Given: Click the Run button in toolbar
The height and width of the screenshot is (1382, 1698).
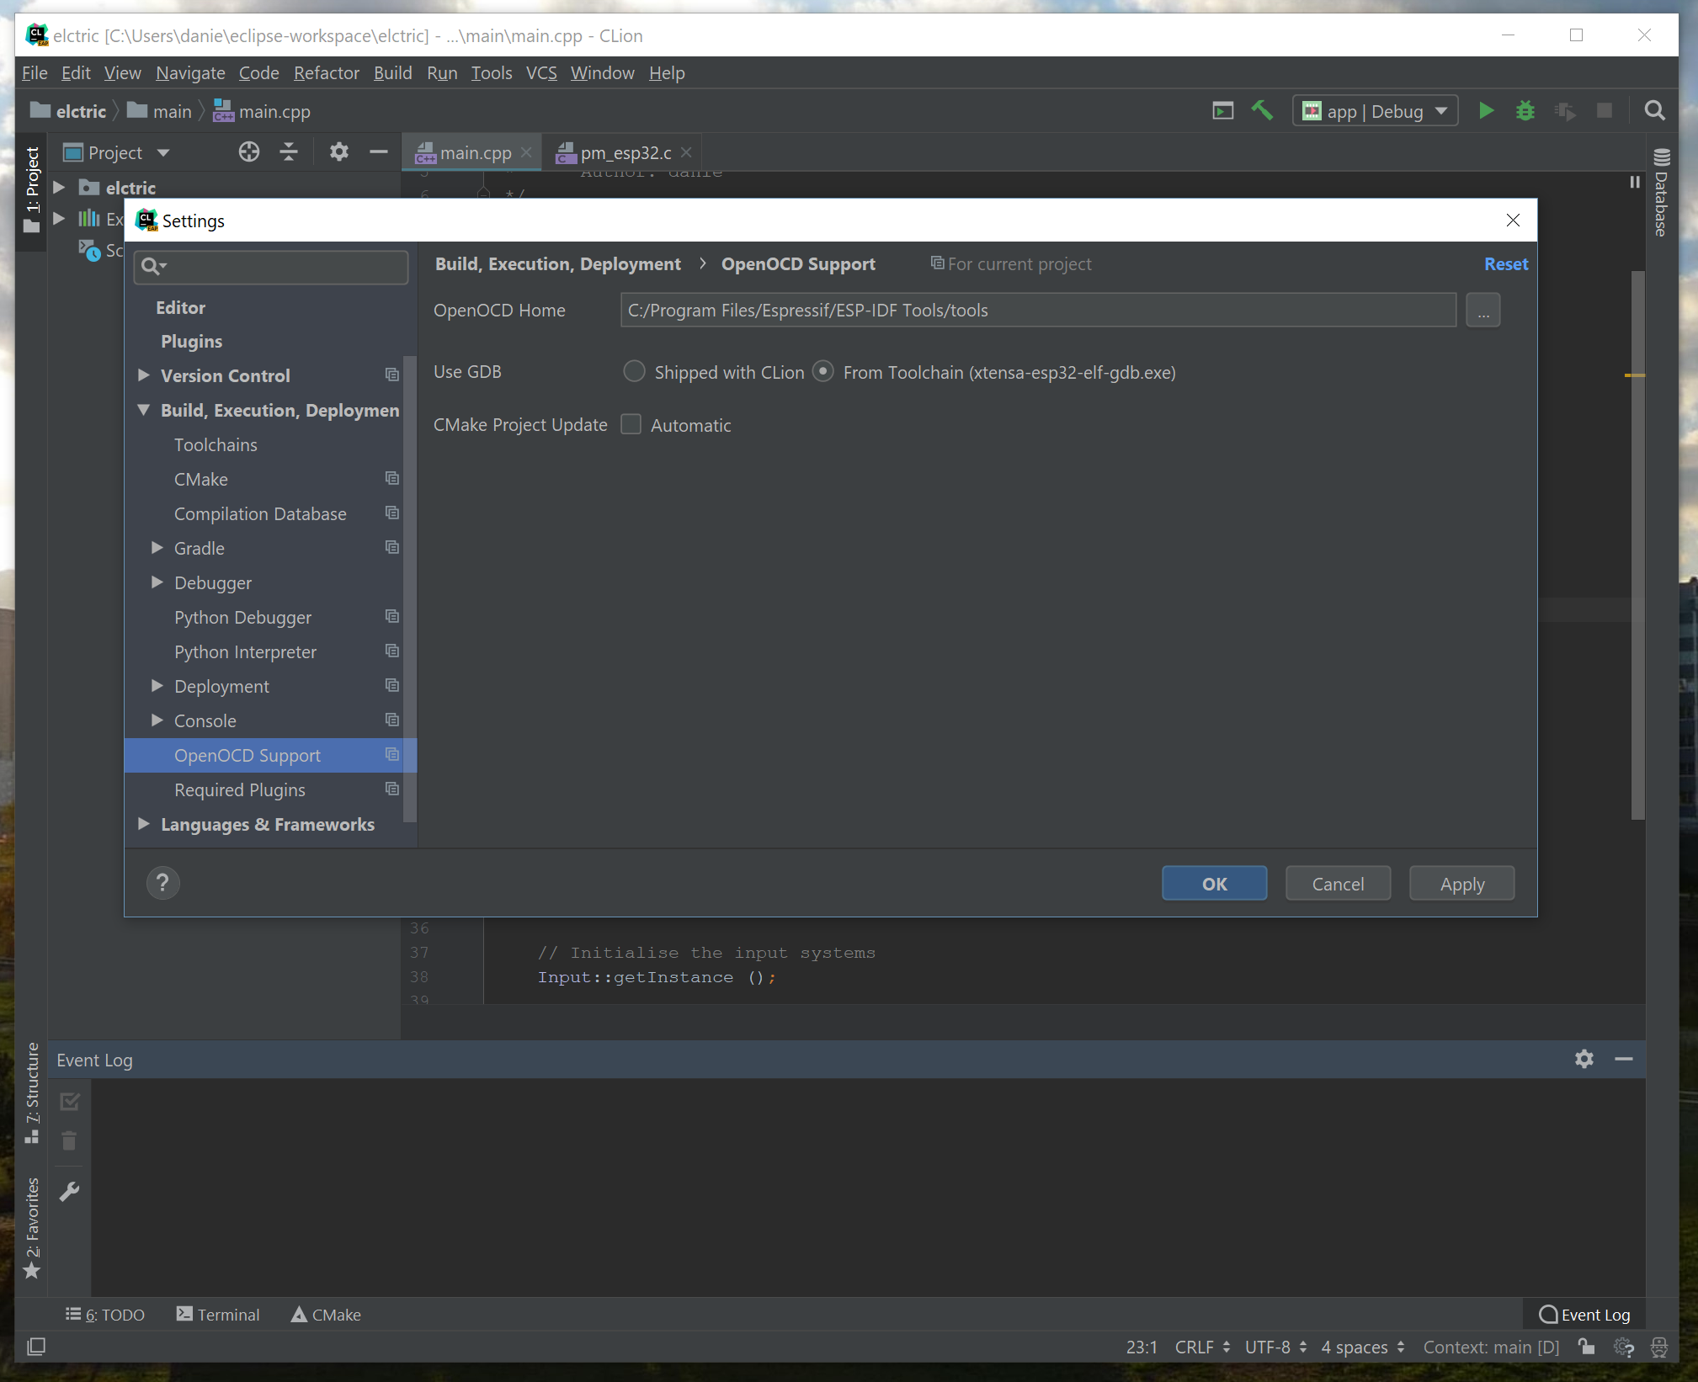Looking at the screenshot, I should point(1488,111).
